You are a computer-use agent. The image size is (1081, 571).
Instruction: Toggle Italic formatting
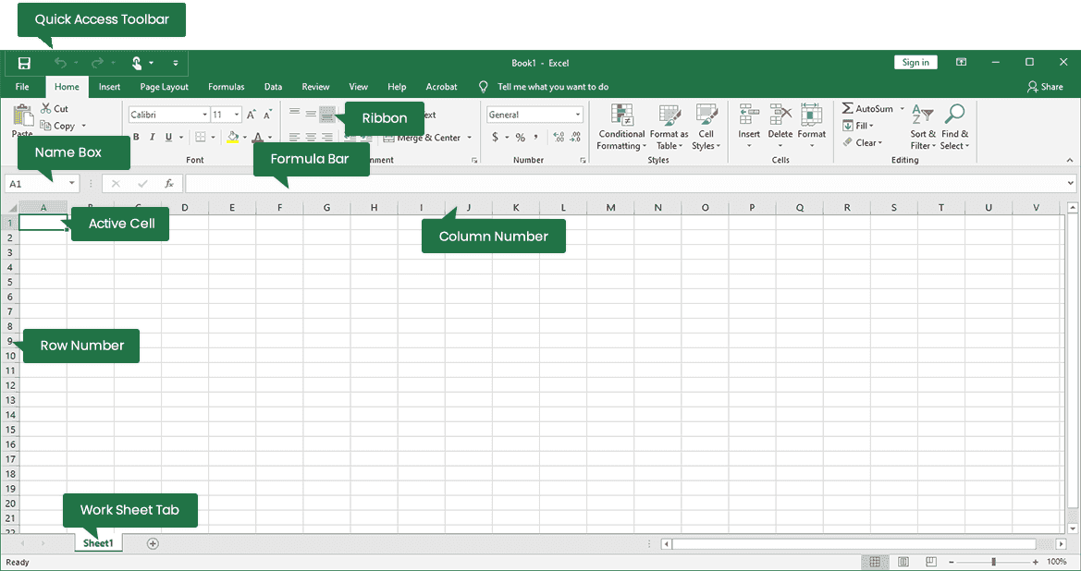(x=152, y=138)
